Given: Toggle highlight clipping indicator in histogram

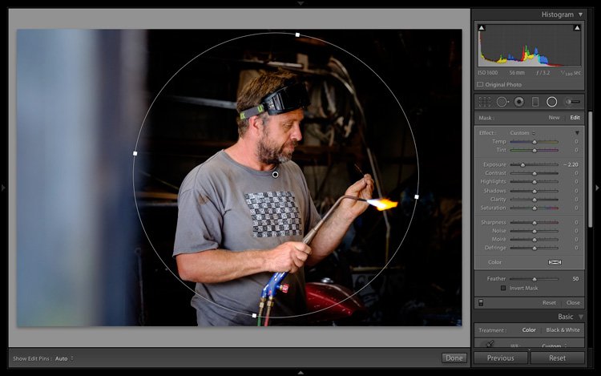Looking at the screenshot, I should pyautogui.click(x=577, y=28).
